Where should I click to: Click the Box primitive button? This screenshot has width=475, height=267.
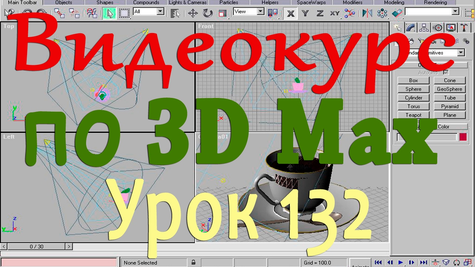413,80
